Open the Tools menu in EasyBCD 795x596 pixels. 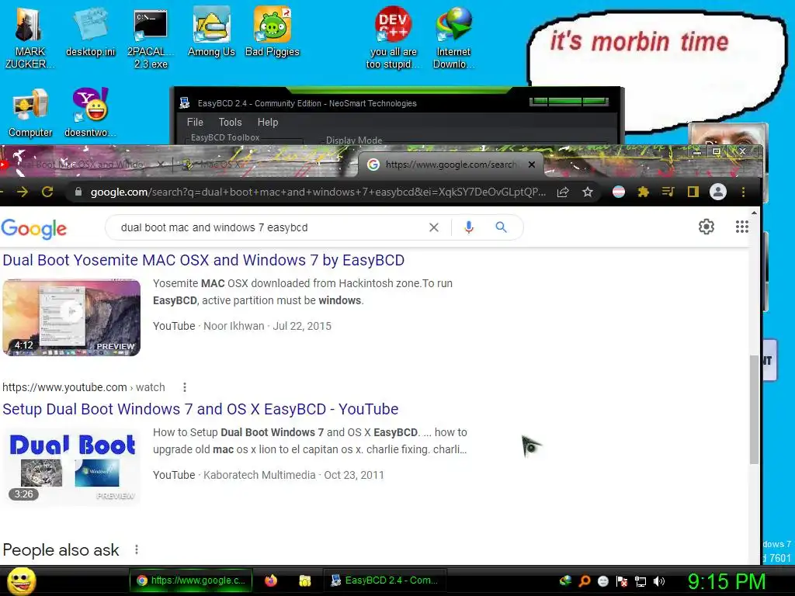point(230,122)
